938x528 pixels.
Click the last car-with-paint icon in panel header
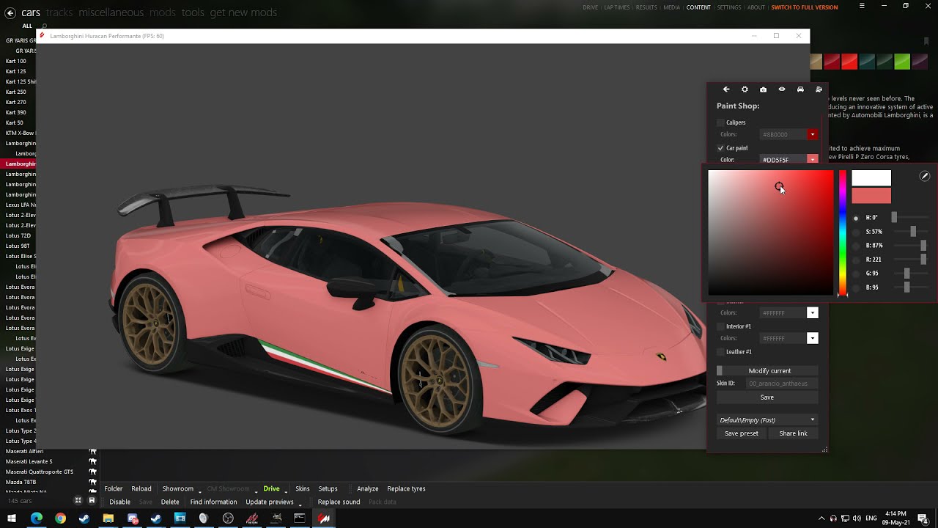point(819,89)
